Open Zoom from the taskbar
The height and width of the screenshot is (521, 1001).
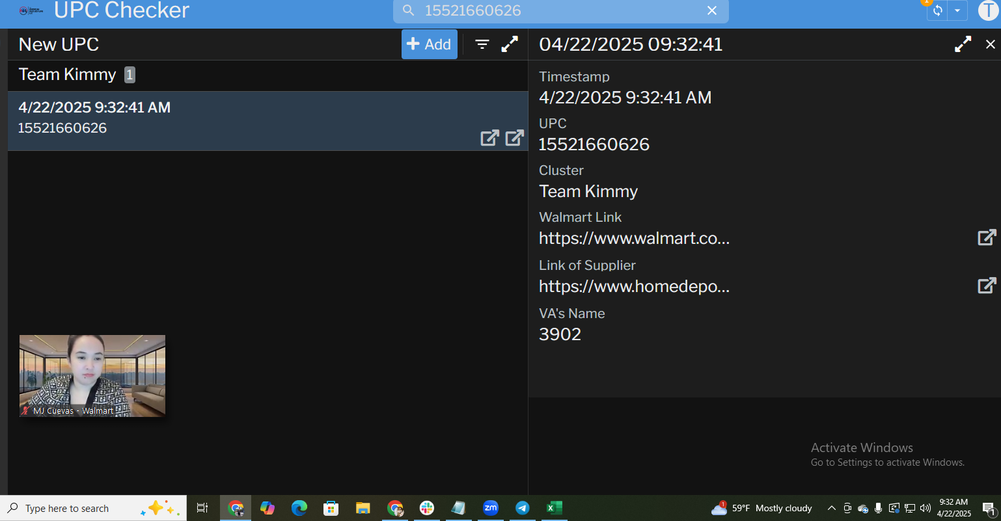tap(490, 508)
